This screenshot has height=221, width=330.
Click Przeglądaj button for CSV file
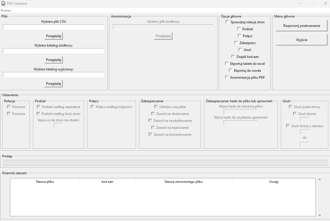[54, 36]
